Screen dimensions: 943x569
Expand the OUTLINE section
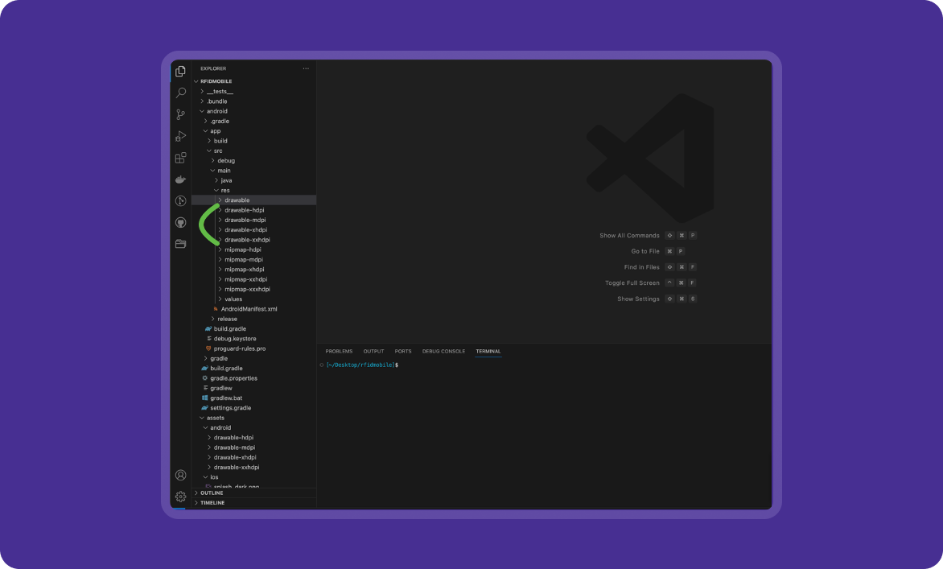point(212,493)
